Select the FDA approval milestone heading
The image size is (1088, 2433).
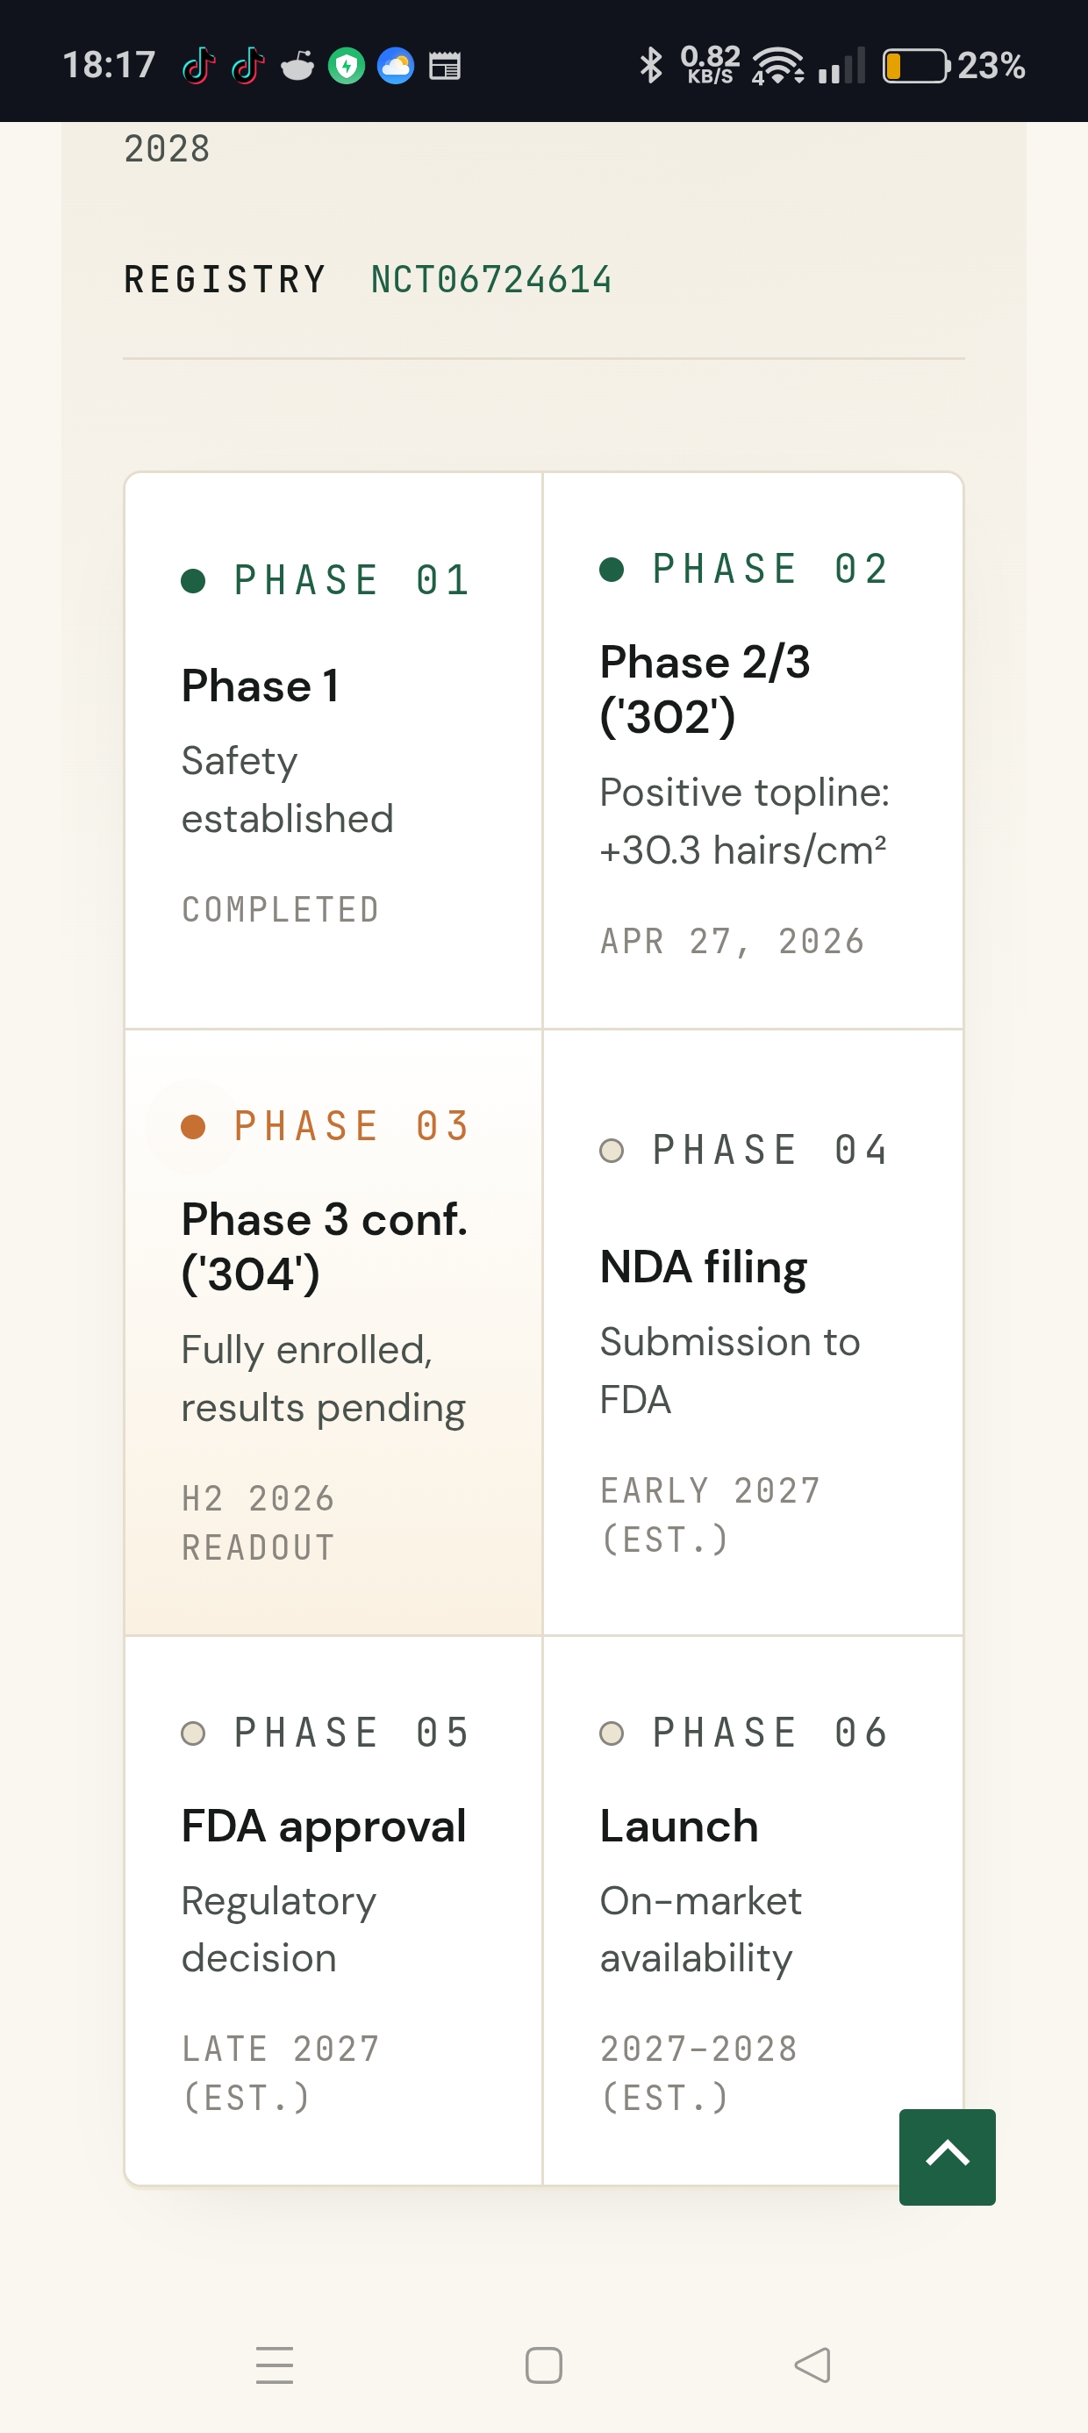pos(324,1827)
